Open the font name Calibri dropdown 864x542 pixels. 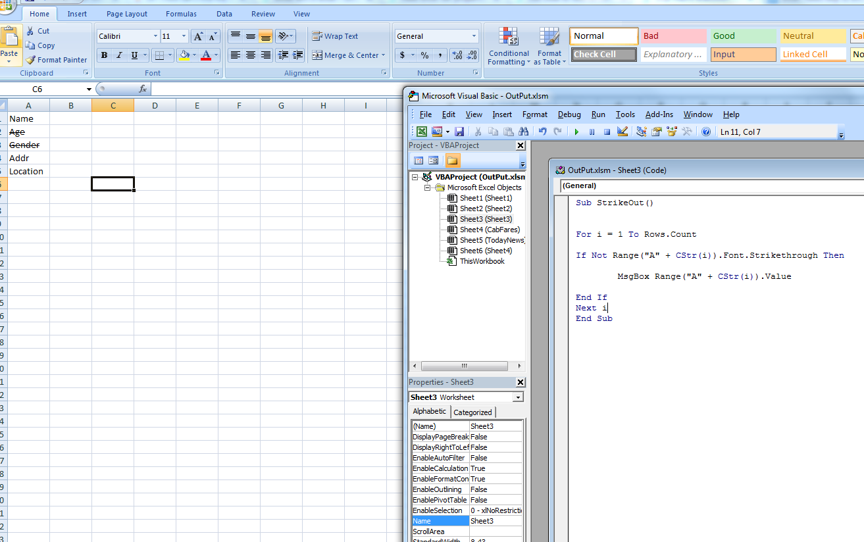pos(155,36)
